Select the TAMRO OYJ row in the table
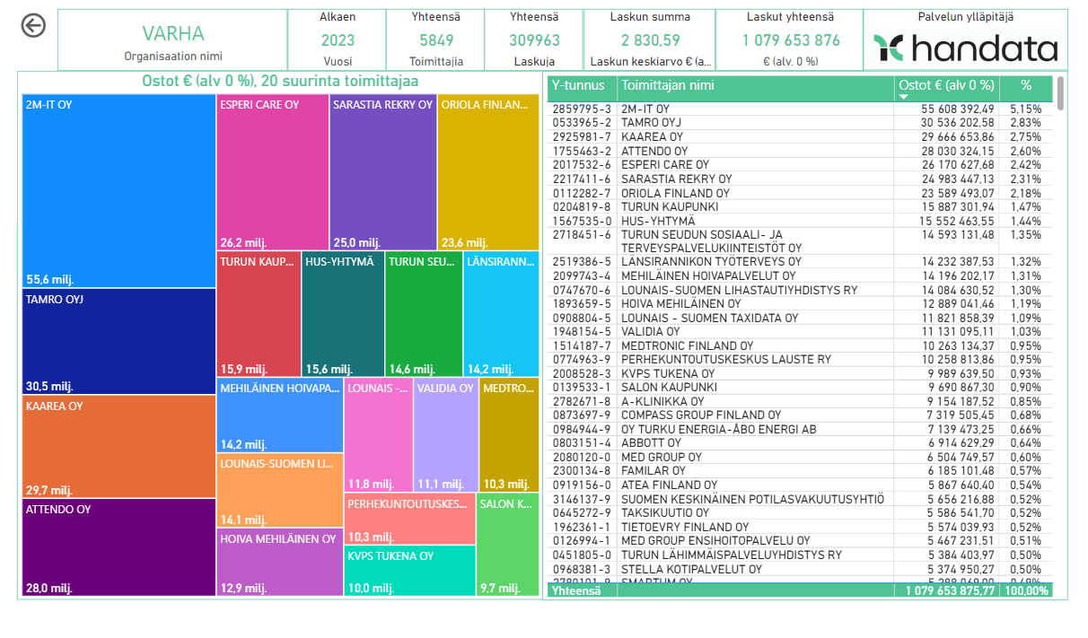The width and height of the screenshot is (1088, 638). [800, 123]
